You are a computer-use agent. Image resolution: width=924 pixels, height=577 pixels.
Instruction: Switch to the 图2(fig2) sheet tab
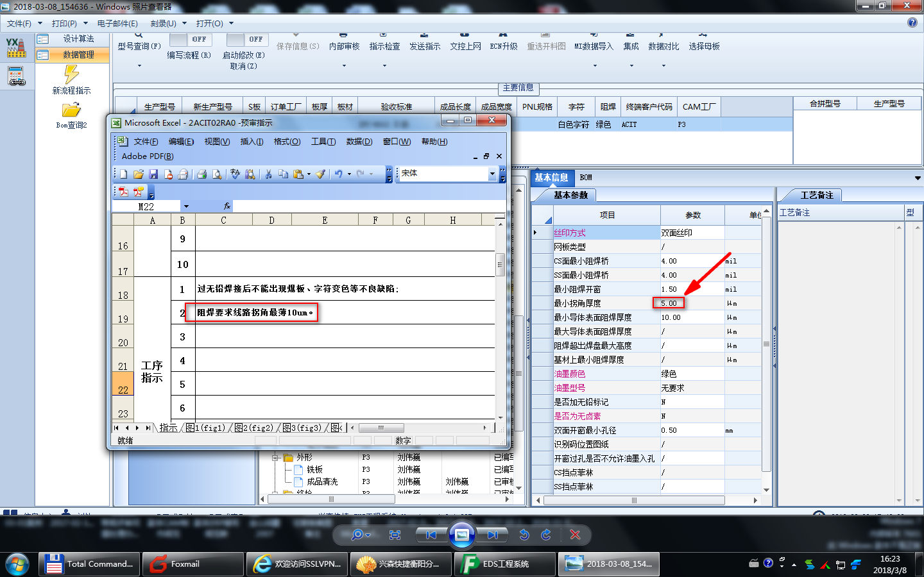click(x=253, y=428)
